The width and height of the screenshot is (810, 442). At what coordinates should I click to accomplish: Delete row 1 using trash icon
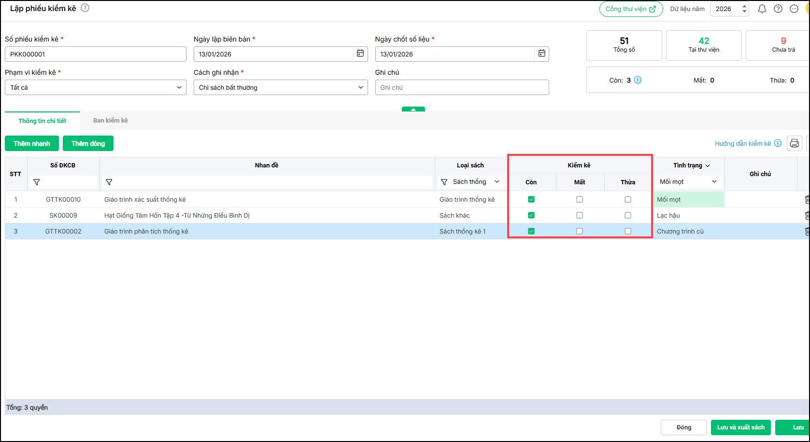[x=806, y=199]
